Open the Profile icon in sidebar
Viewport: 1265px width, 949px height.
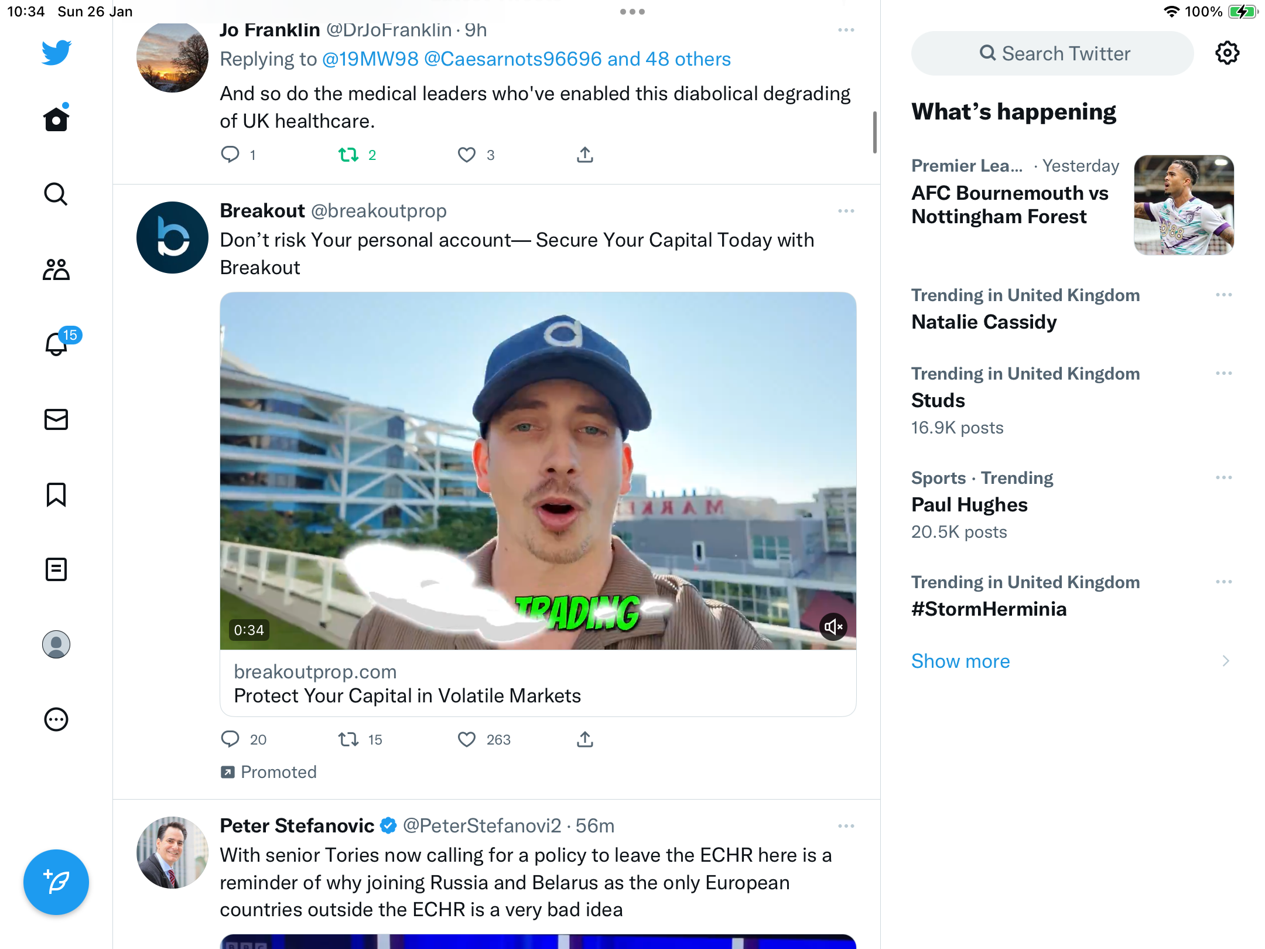coord(56,644)
